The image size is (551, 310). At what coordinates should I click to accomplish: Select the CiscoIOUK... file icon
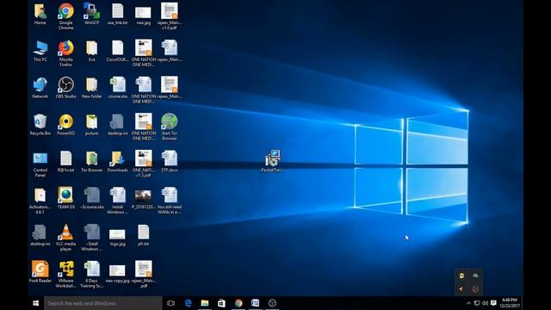(117, 50)
